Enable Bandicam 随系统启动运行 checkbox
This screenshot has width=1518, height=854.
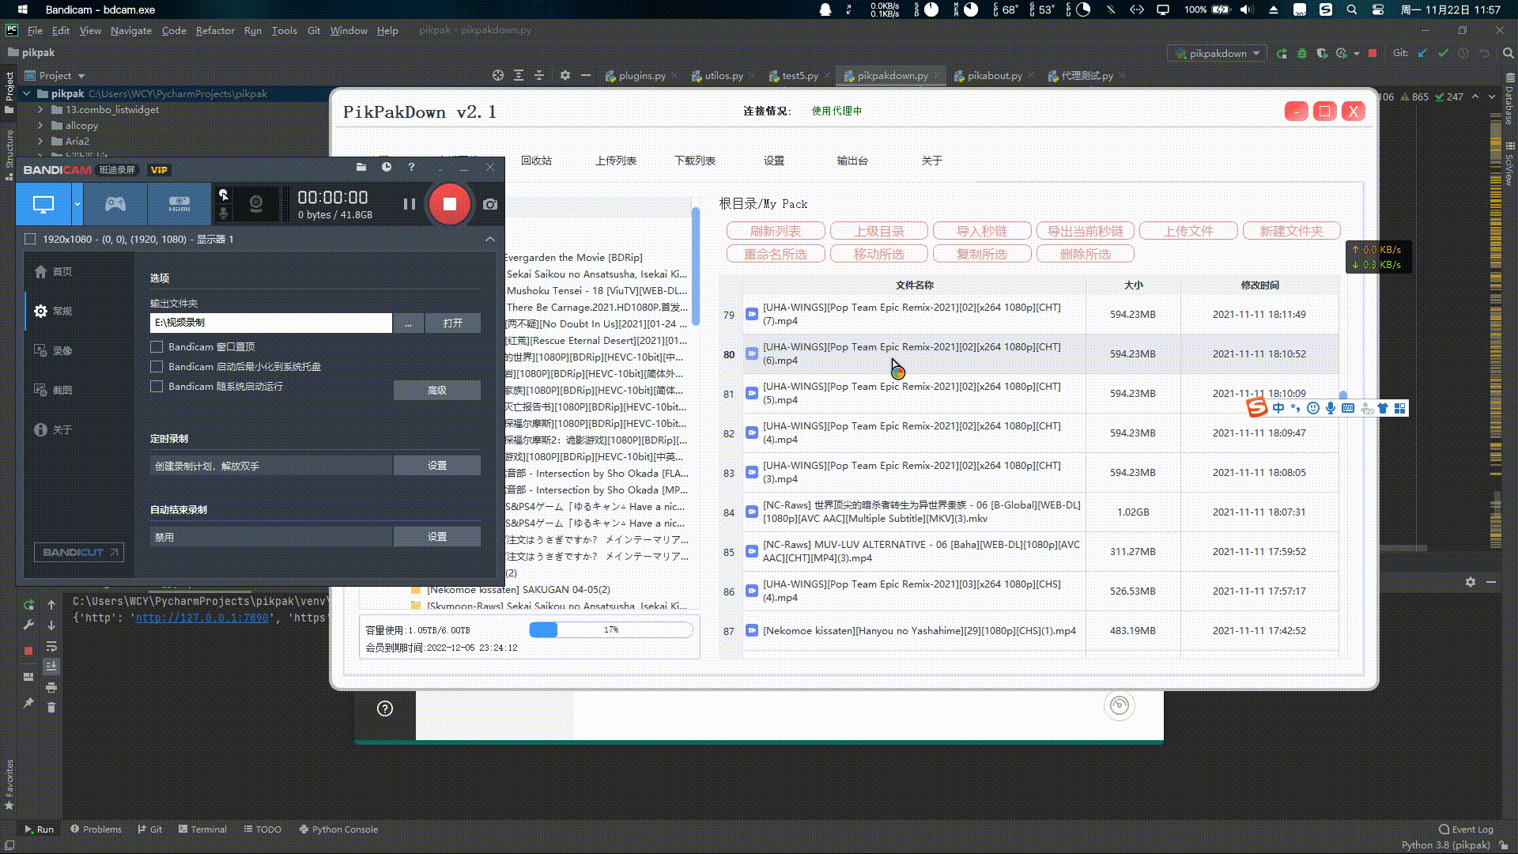(x=157, y=386)
